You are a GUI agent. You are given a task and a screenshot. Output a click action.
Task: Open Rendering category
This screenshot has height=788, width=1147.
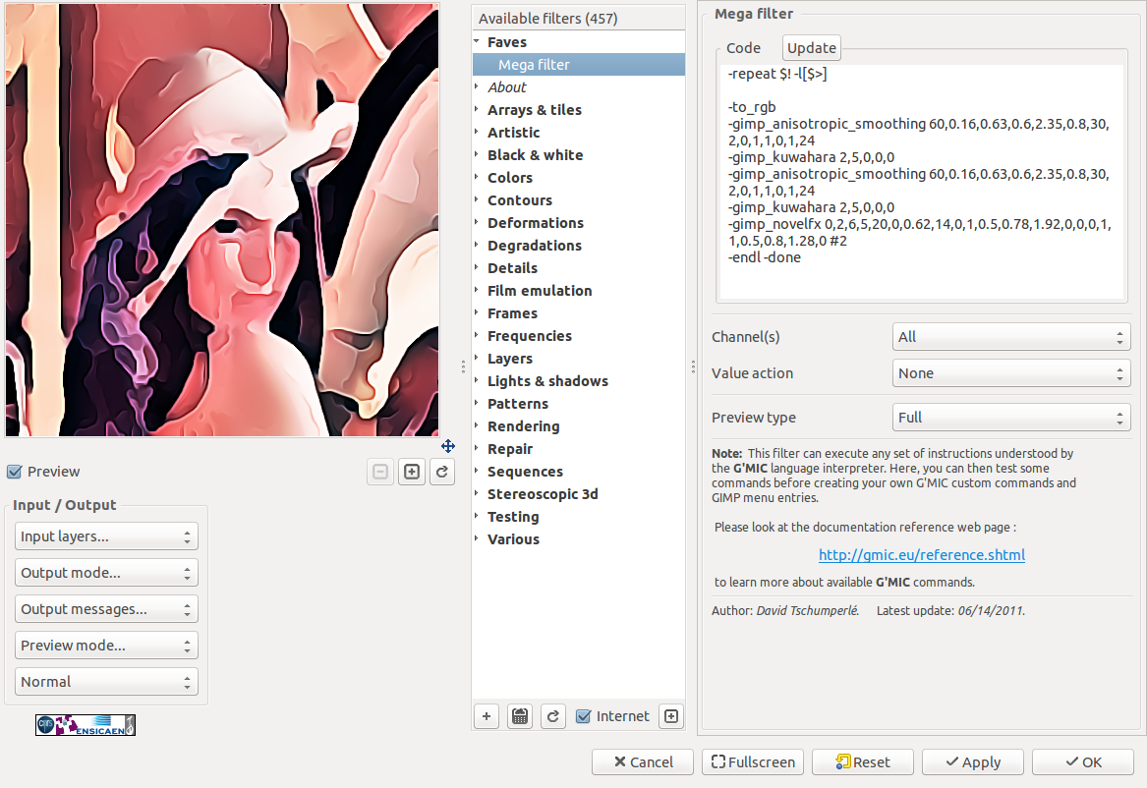pyautogui.click(x=579, y=426)
